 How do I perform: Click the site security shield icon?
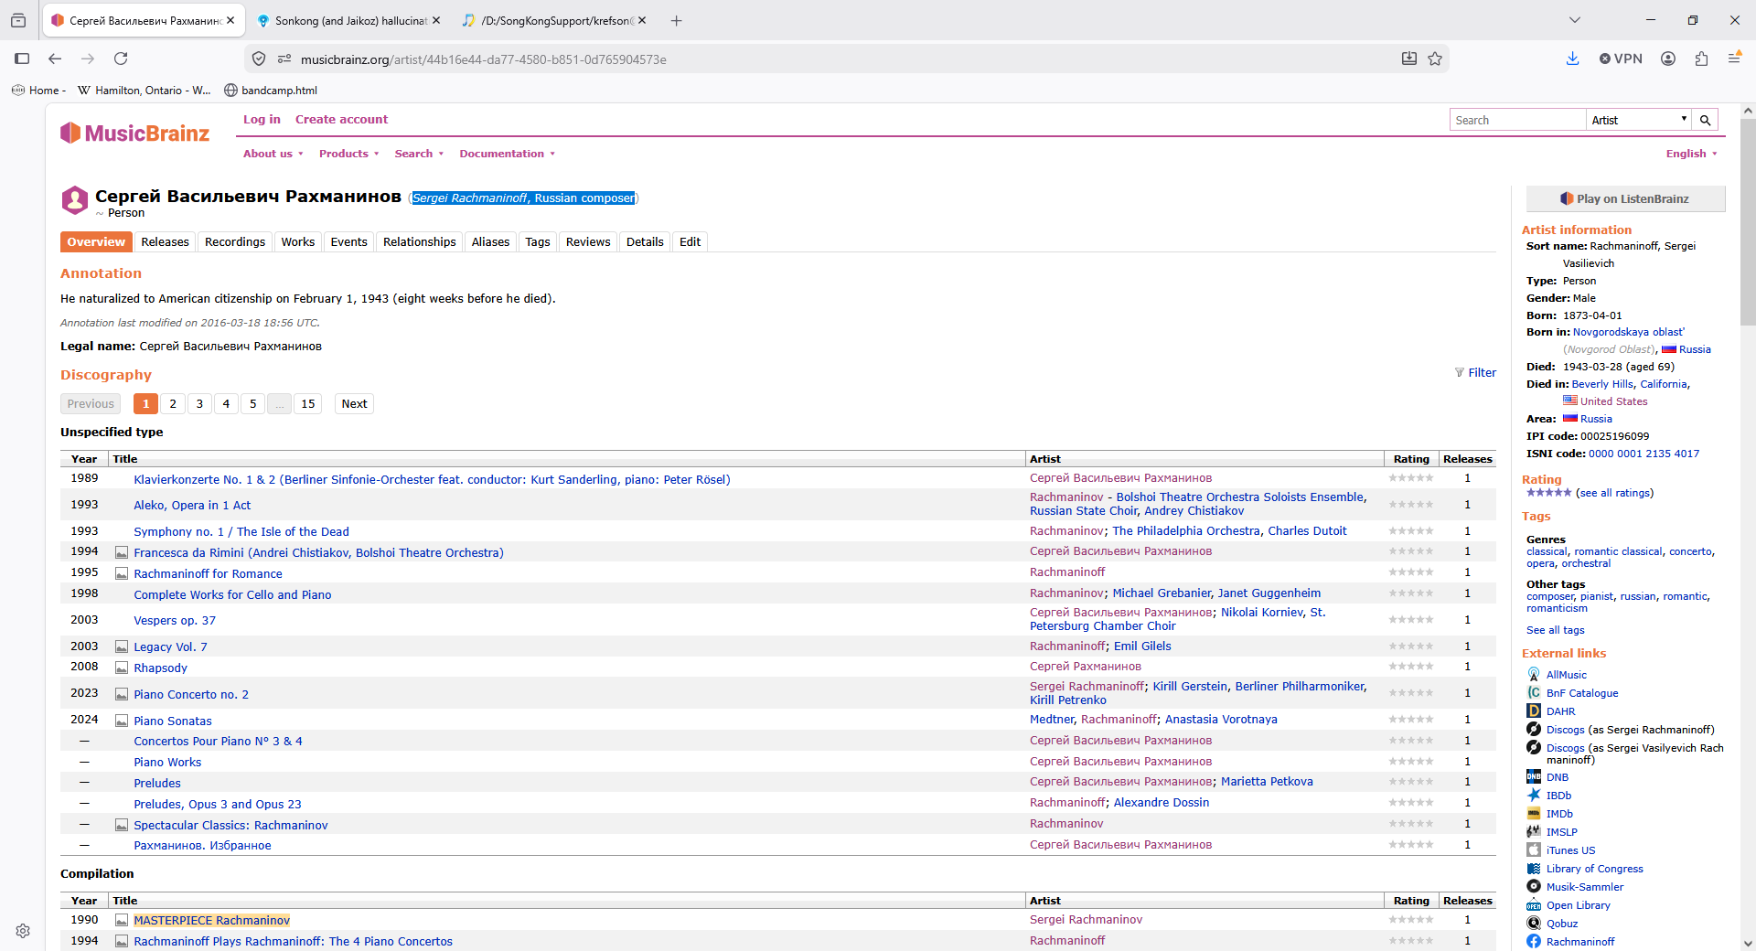click(259, 59)
